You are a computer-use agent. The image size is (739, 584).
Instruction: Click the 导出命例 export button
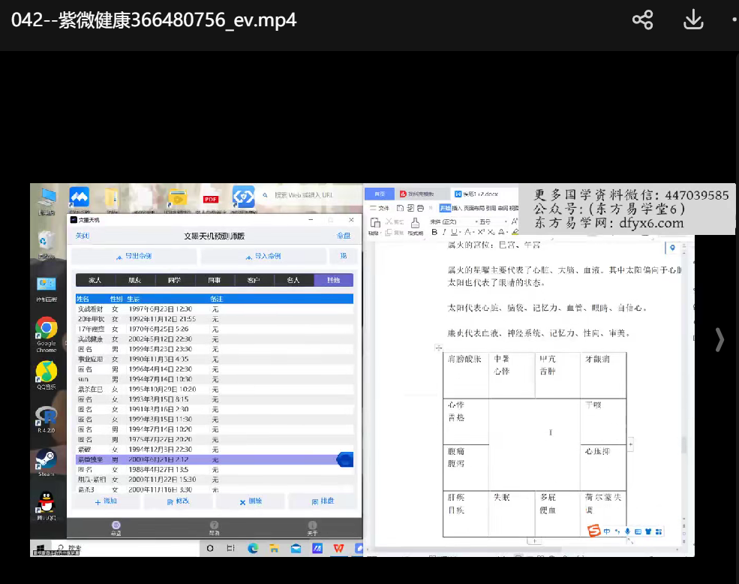[x=134, y=256]
